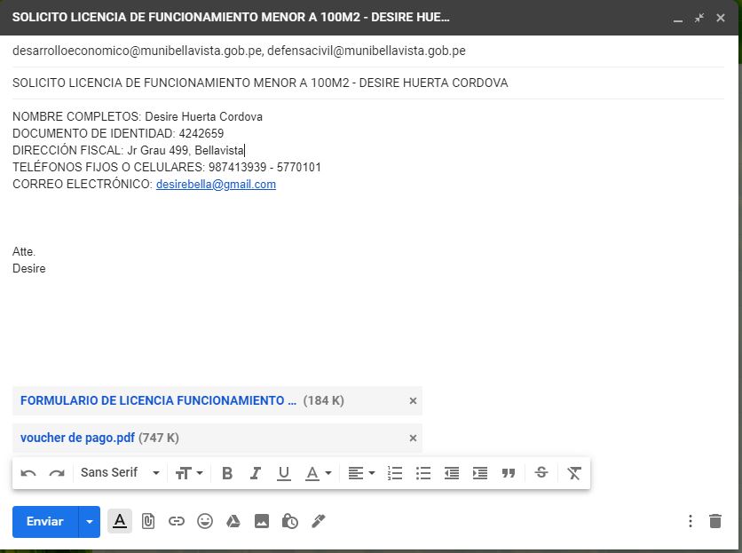Click the 'Desire' signature text
Viewport: 742px width, 553px height.
(29, 268)
